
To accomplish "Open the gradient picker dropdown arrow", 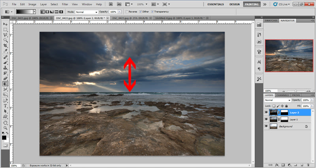I will 34,12.
